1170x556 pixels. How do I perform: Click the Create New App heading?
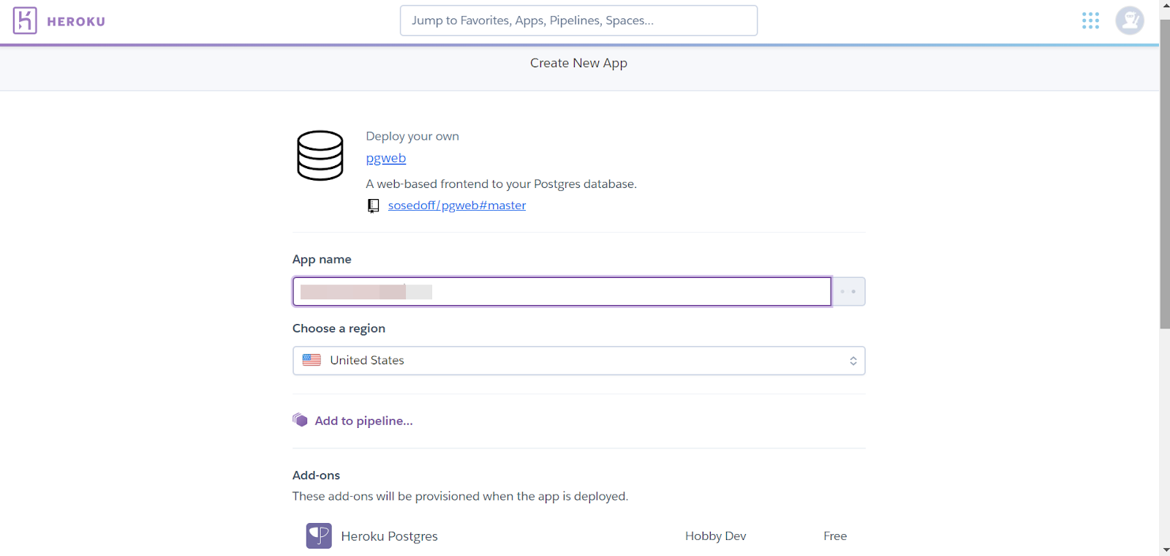[578, 63]
